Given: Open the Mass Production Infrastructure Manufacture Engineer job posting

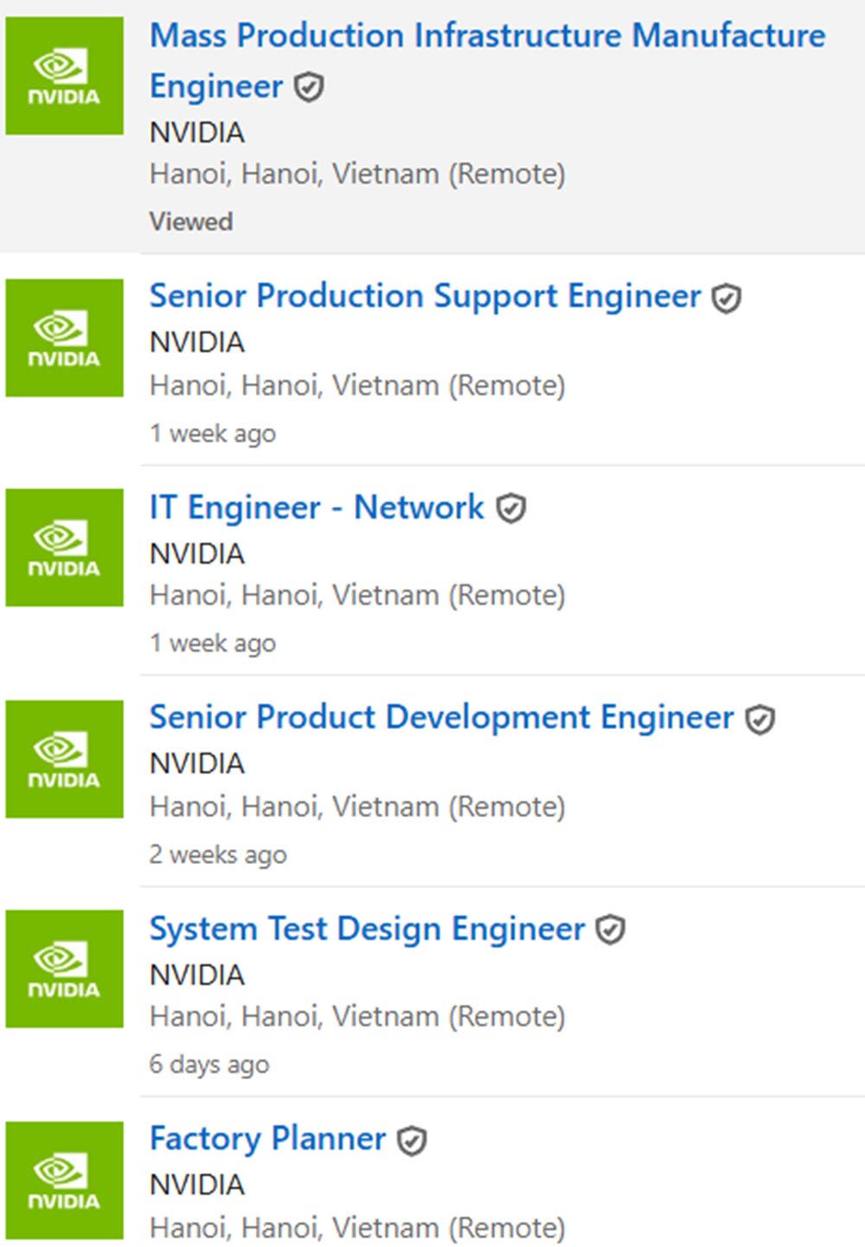Looking at the screenshot, I should click(x=487, y=35).
